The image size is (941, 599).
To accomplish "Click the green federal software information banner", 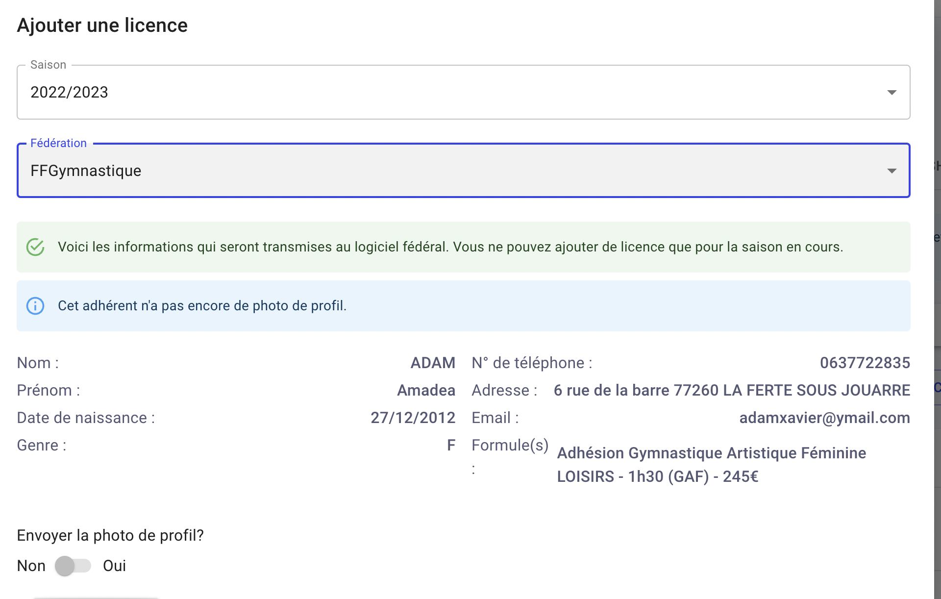I will point(464,247).
